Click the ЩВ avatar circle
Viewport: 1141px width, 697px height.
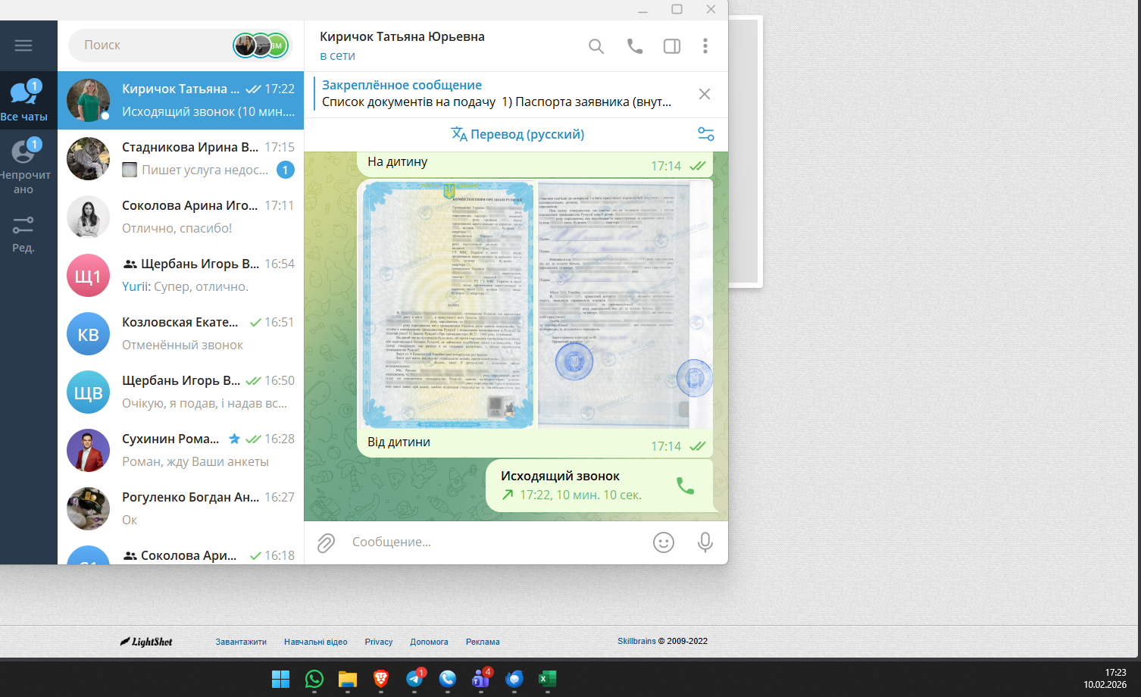point(89,392)
